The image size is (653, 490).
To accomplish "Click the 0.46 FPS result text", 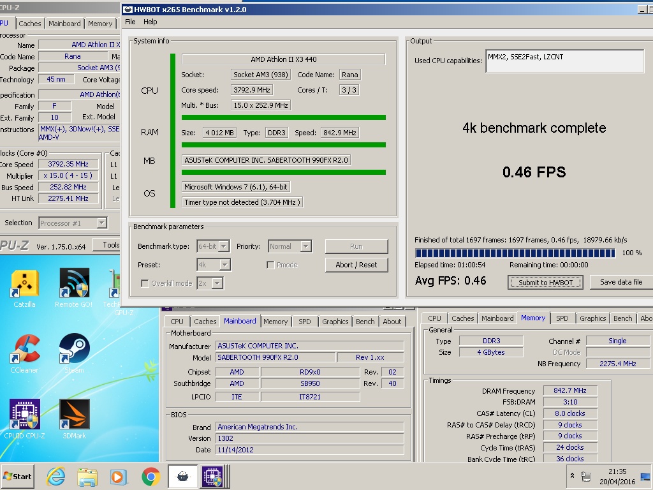I will [534, 172].
